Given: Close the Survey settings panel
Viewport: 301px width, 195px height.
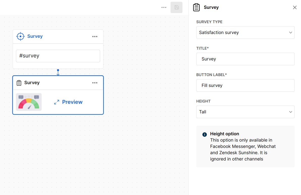Looking at the screenshot, I should tap(294, 8).
